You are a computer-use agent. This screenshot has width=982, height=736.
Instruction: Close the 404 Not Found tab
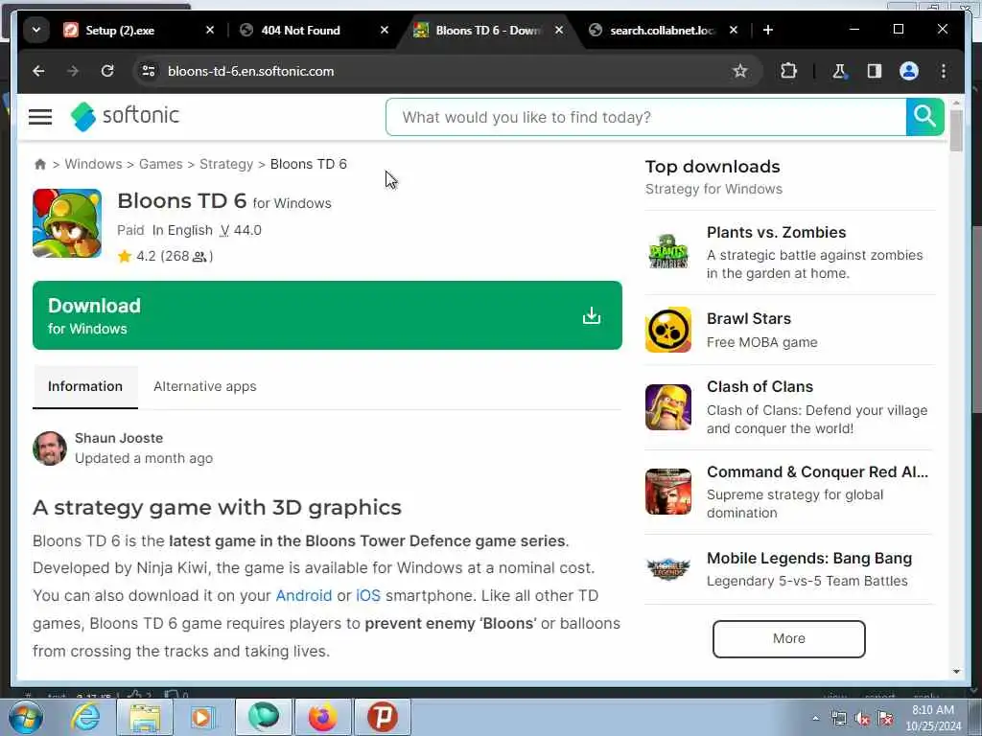click(x=385, y=30)
